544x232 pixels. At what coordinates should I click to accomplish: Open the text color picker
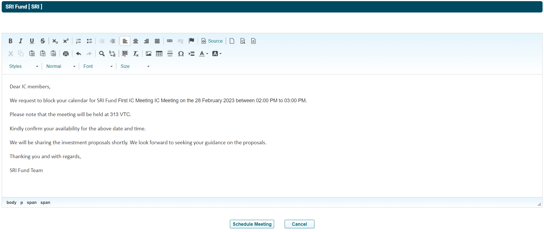(x=203, y=54)
